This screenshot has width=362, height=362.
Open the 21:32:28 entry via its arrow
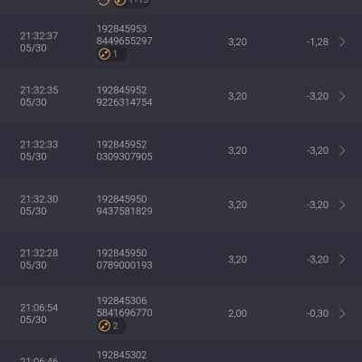(x=342, y=259)
